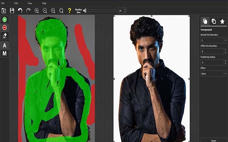
Task: Click the open image file icon
Action: [4, 11]
